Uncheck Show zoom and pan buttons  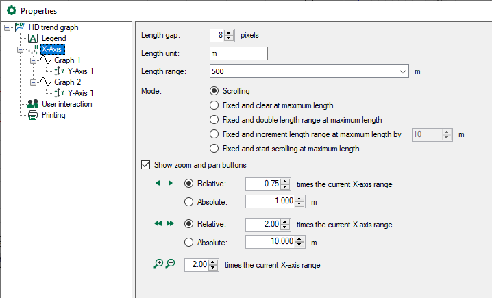145,164
